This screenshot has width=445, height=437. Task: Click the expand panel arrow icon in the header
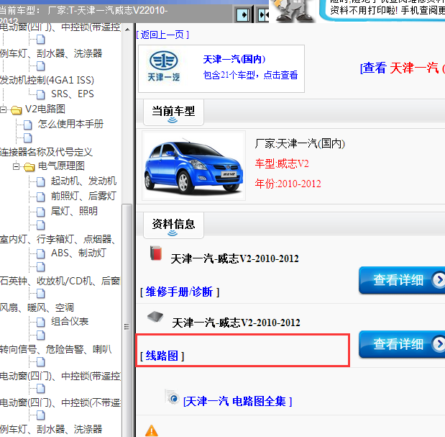point(243,15)
